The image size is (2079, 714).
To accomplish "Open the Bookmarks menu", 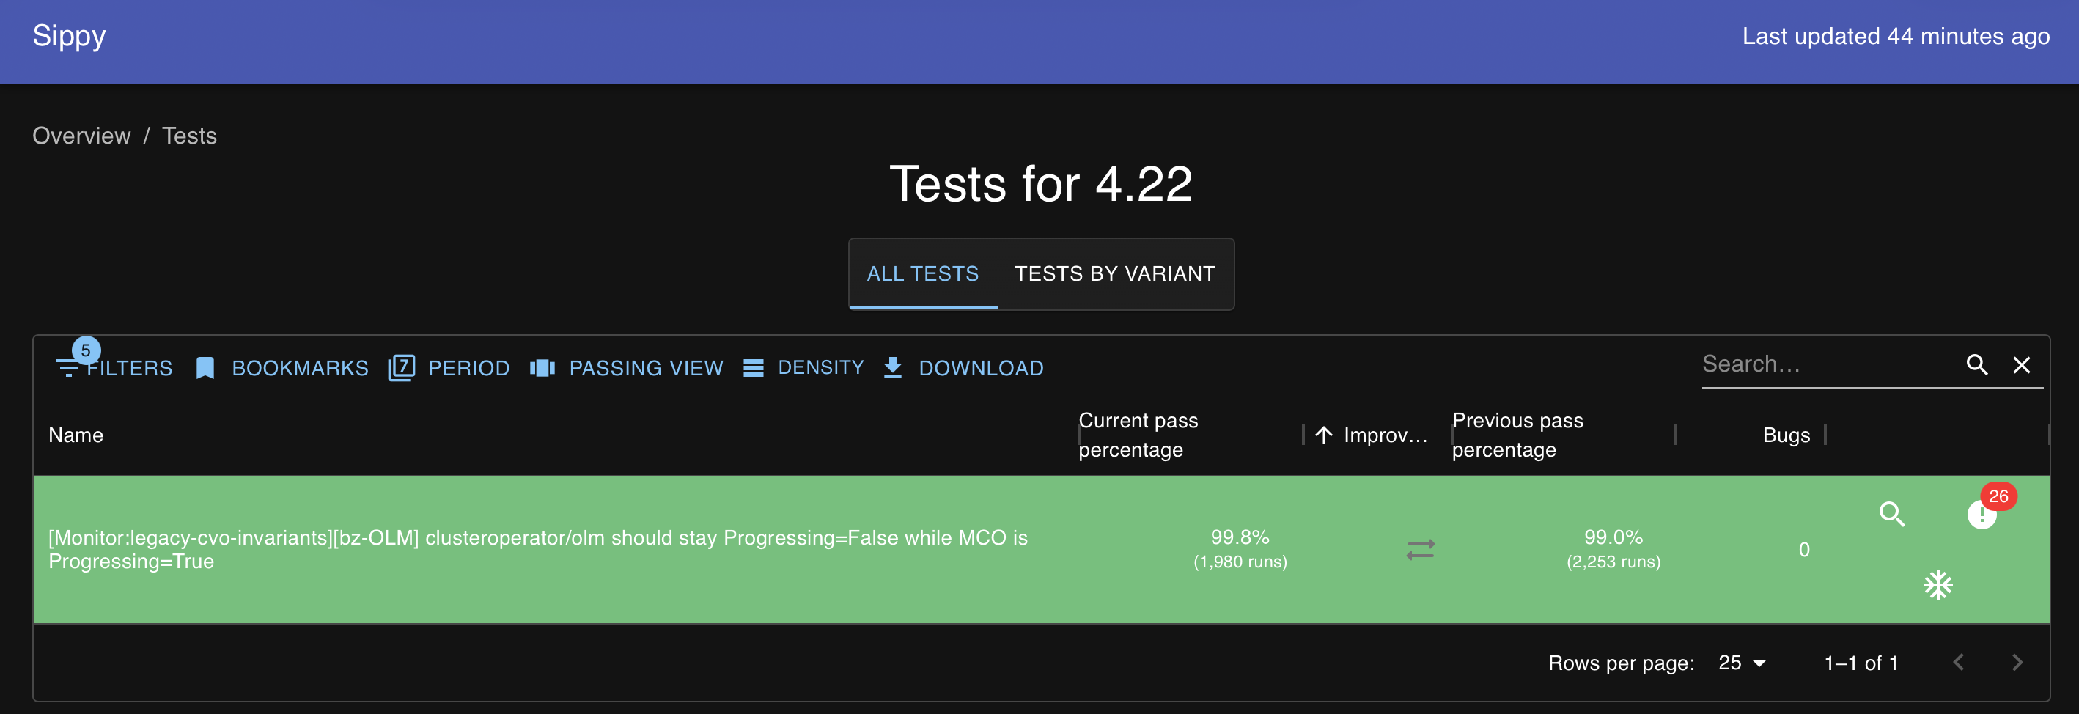I will pyautogui.click(x=282, y=368).
